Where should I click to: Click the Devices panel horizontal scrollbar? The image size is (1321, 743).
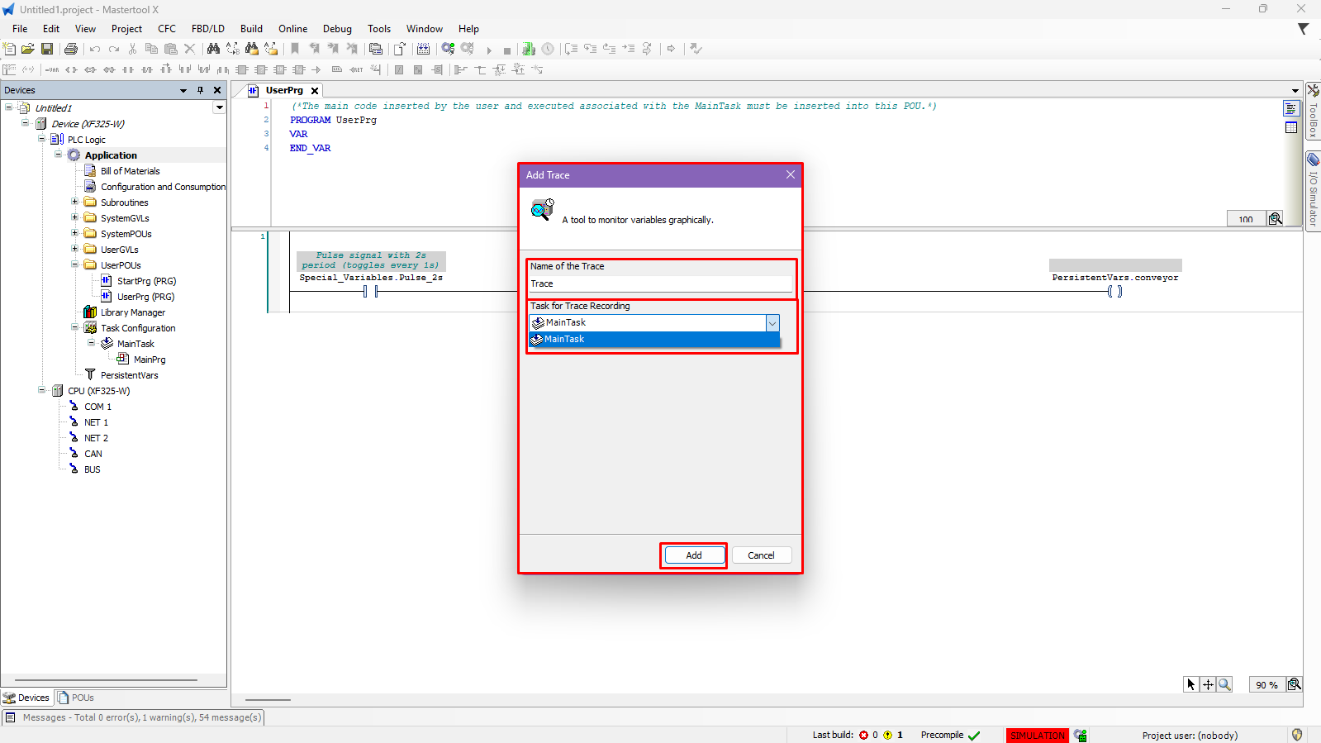106,680
